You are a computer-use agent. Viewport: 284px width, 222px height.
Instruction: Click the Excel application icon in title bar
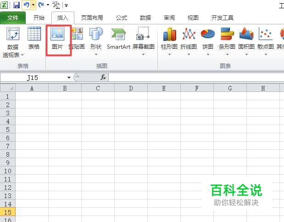(x=4, y=5)
